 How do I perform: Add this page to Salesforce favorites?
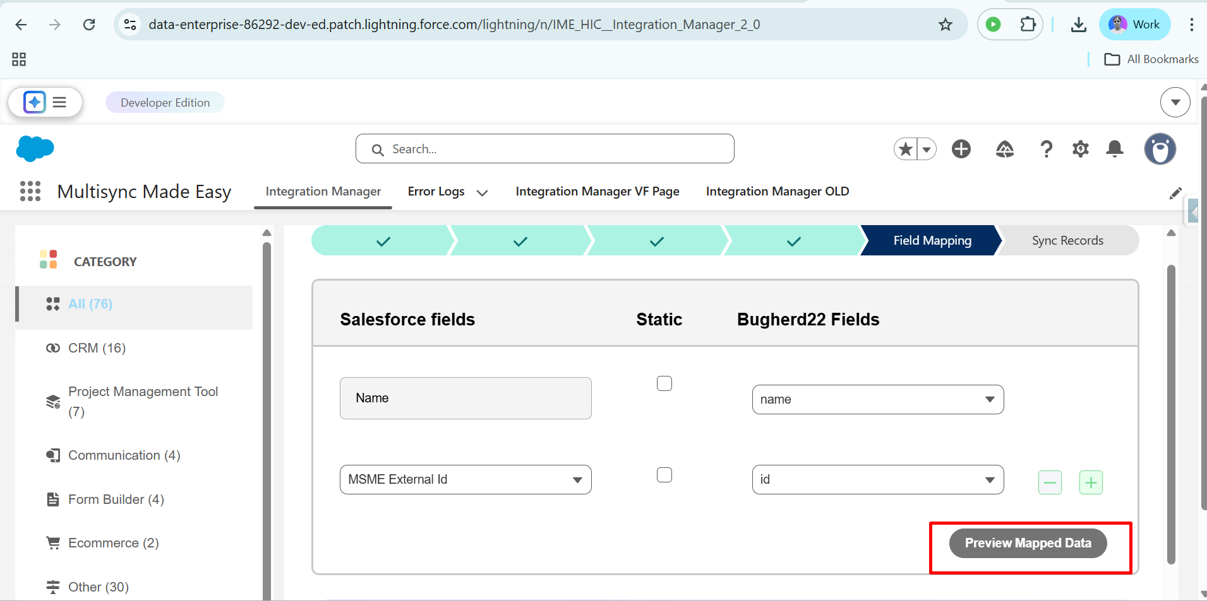point(905,149)
